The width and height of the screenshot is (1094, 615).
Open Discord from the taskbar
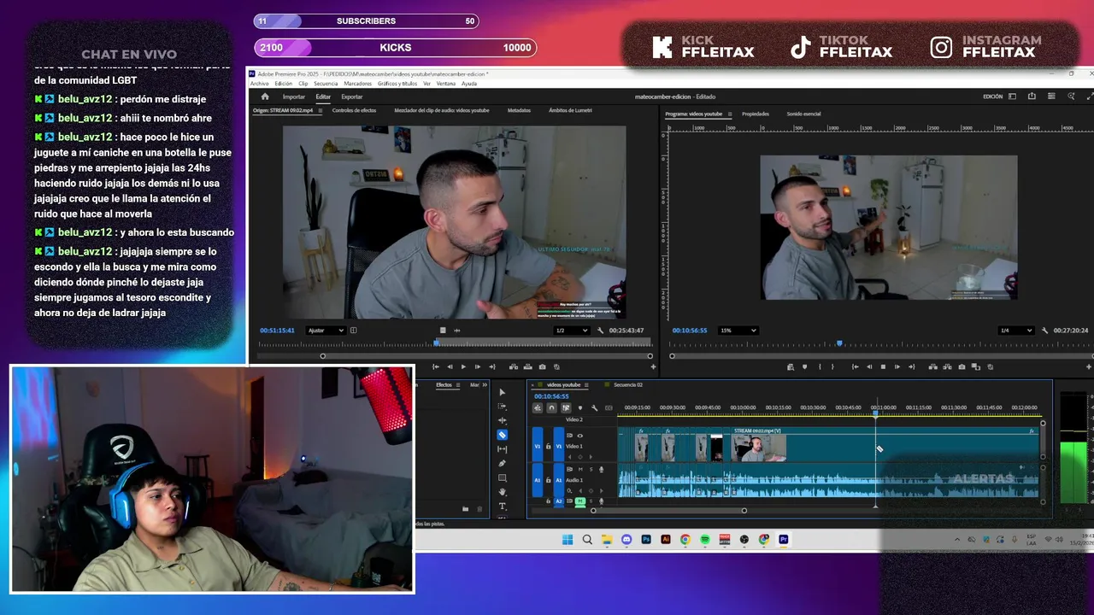coord(626,540)
